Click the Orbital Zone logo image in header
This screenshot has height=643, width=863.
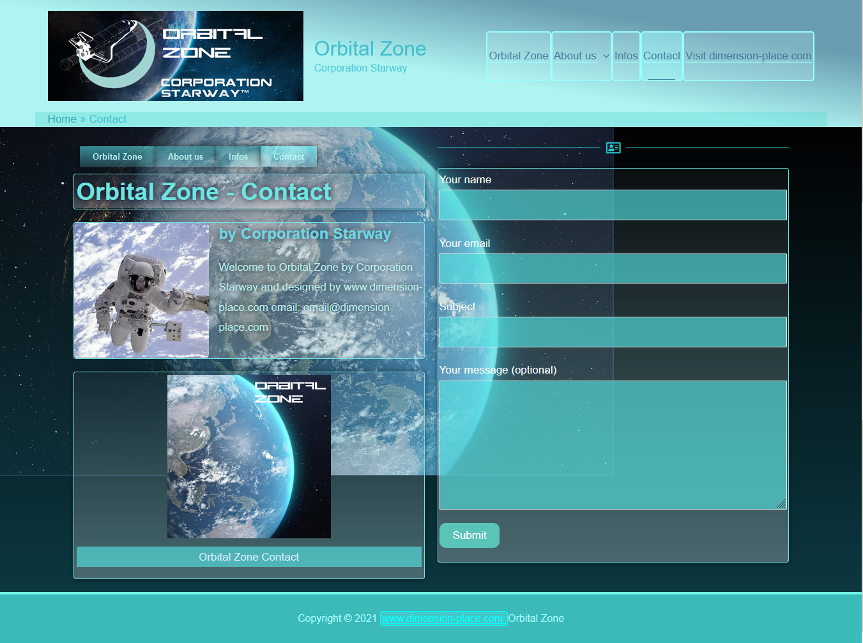[176, 56]
